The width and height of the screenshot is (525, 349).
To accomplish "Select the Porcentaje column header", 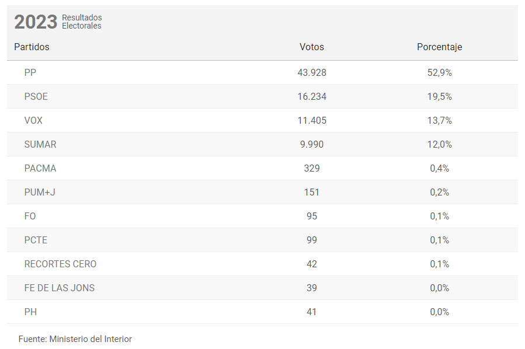I will coord(439,47).
